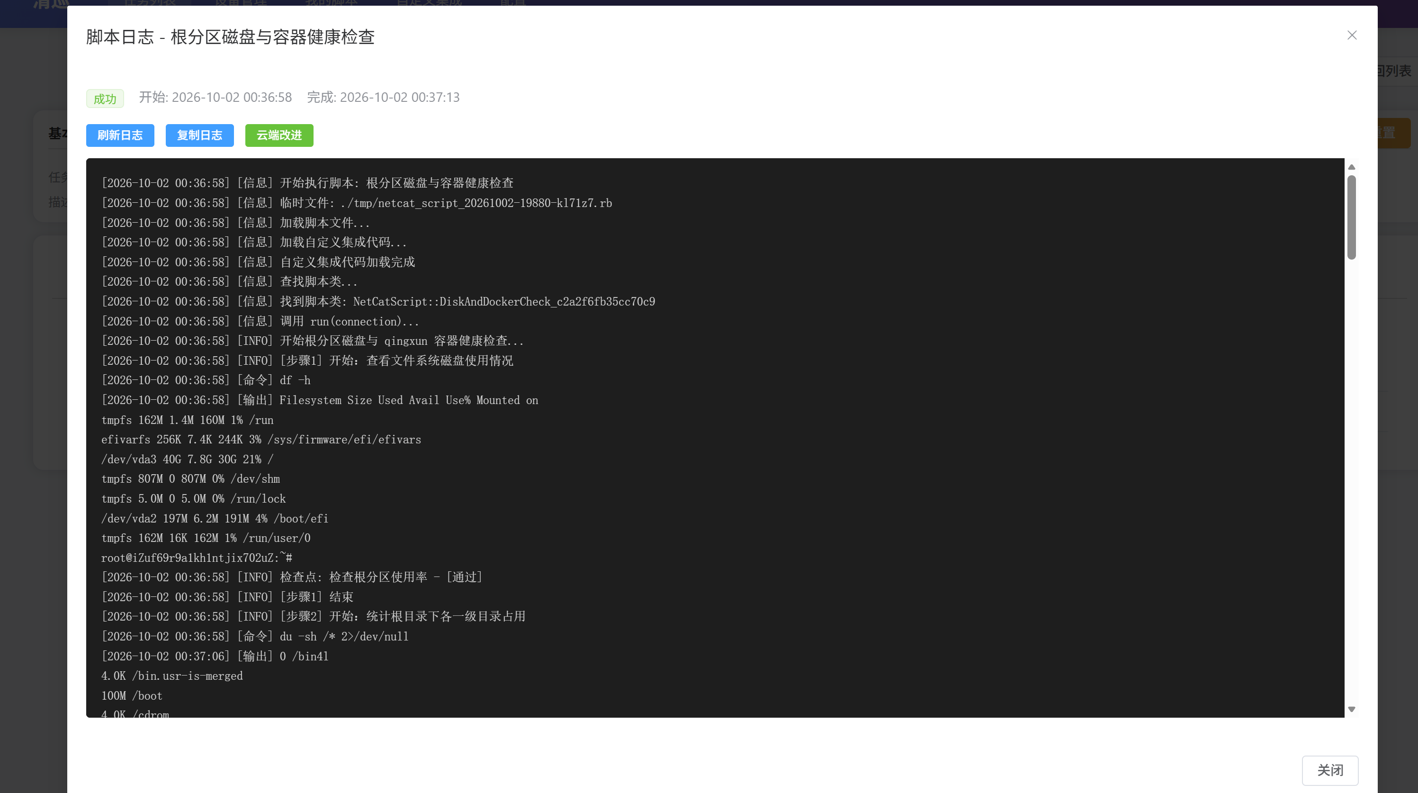Image resolution: width=1418 pixels, height=793 pixels.
Task: Click log line 加载脚本文件...
Action: click(235, 223)
